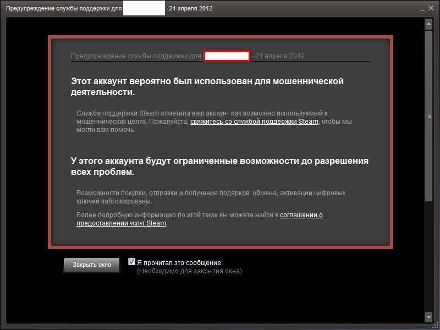440x330 pixels.
Task: Click the vertical scrollbar thumb
Action: pos(429,116)
